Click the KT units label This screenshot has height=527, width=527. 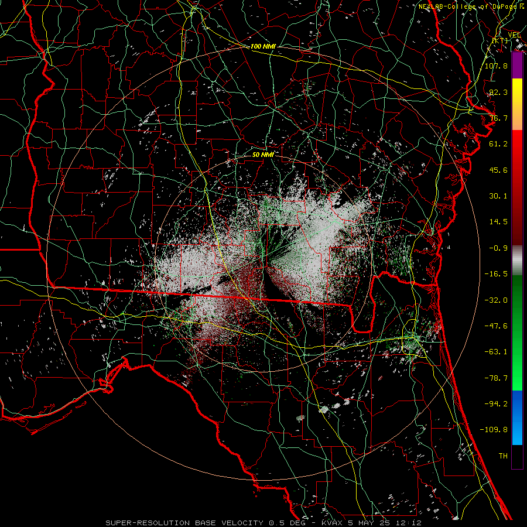click(501, 40)
